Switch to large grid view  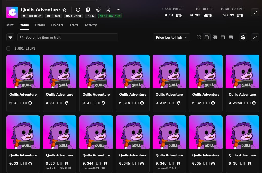pyautogui.click(x=199, y=37)
